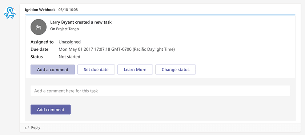Click the Learn More button
Image resolution: width=305 pixels, height=135 pixels.
135,70
